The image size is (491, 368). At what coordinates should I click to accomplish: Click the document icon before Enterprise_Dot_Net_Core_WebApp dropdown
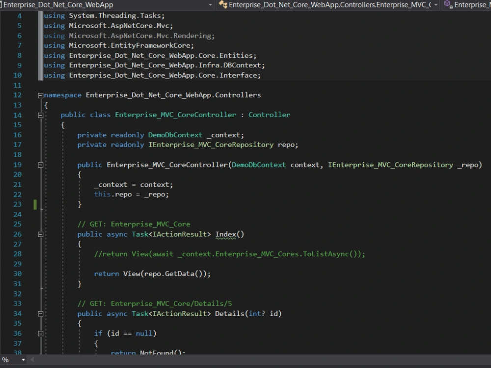pyautogui.click(x=2, y=4)
